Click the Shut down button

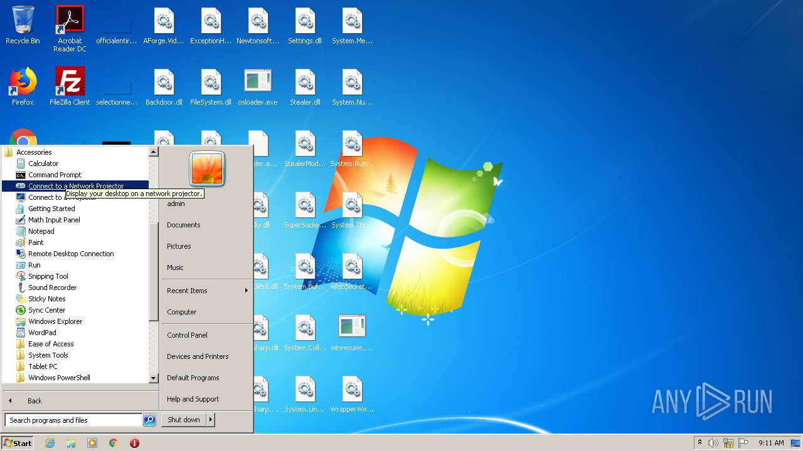point(184,420)
